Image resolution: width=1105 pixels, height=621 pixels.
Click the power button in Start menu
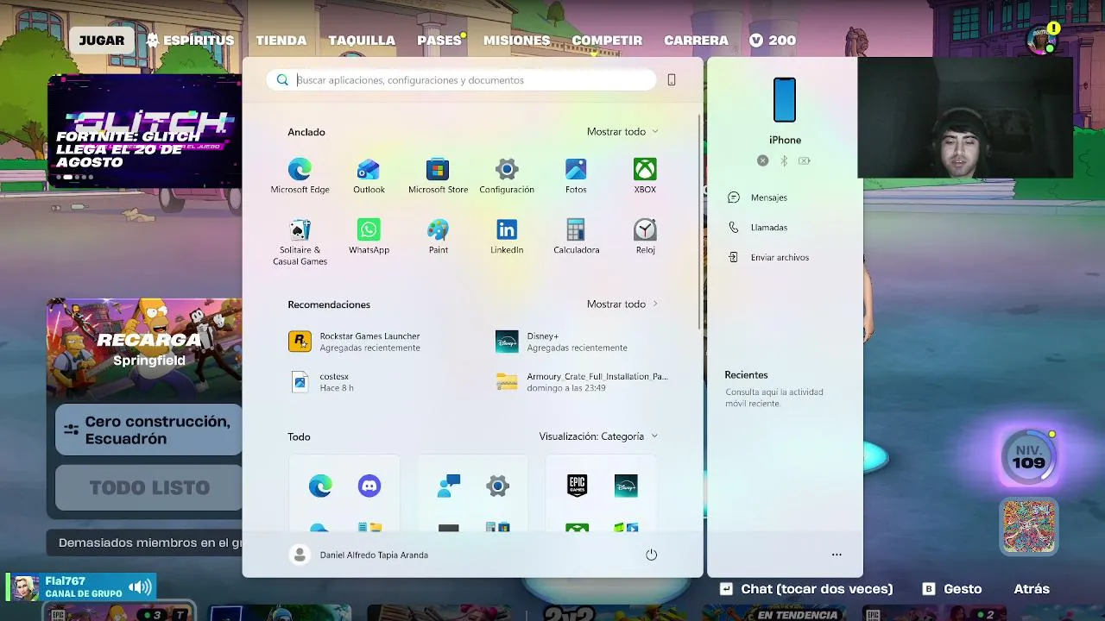click(652, 555)
